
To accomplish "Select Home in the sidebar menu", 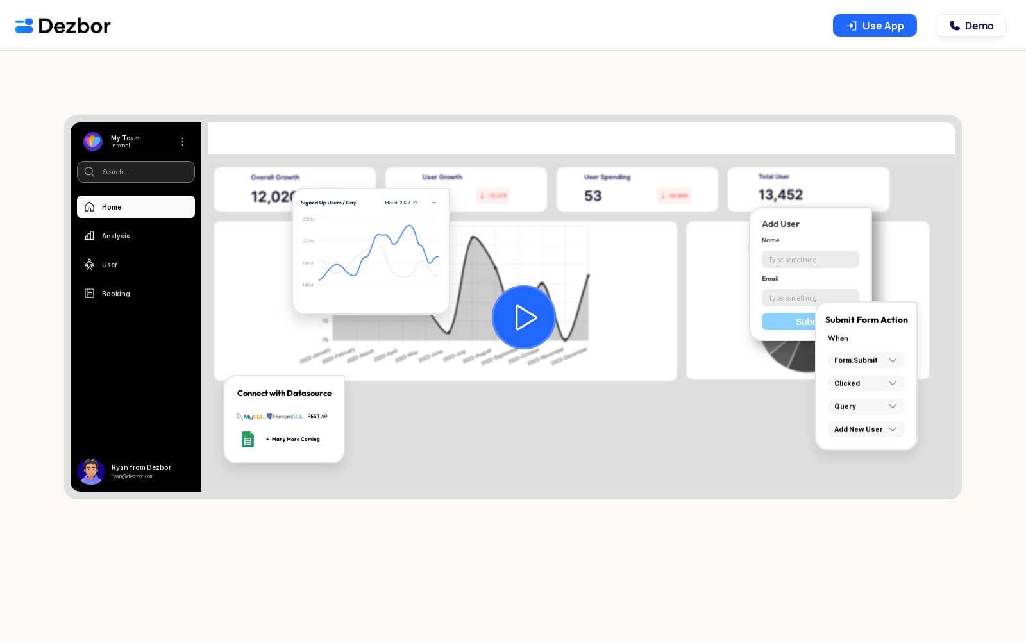I will tap(136, 207).
